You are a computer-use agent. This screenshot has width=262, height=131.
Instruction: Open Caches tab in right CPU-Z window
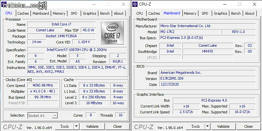[154, 13]
